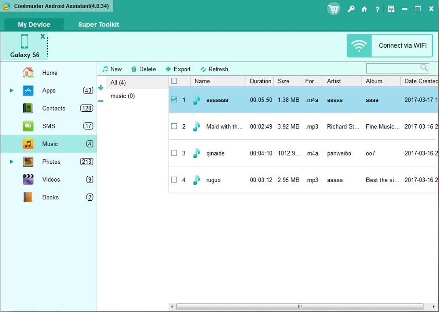Click the music search input field

[x=393, y=68]
